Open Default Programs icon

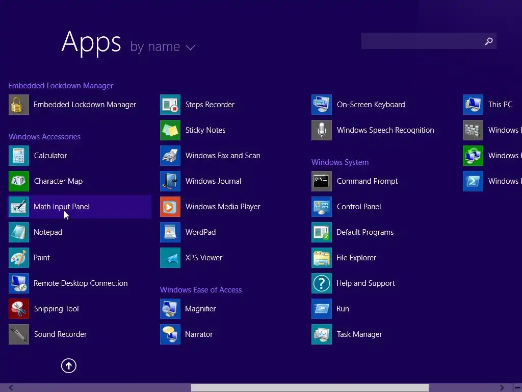pyautogui.click(x=322, y=232)
